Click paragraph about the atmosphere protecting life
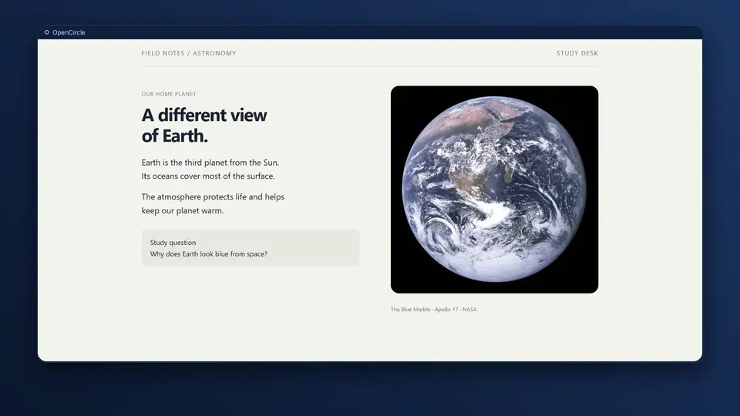 (x=213, y=203)
